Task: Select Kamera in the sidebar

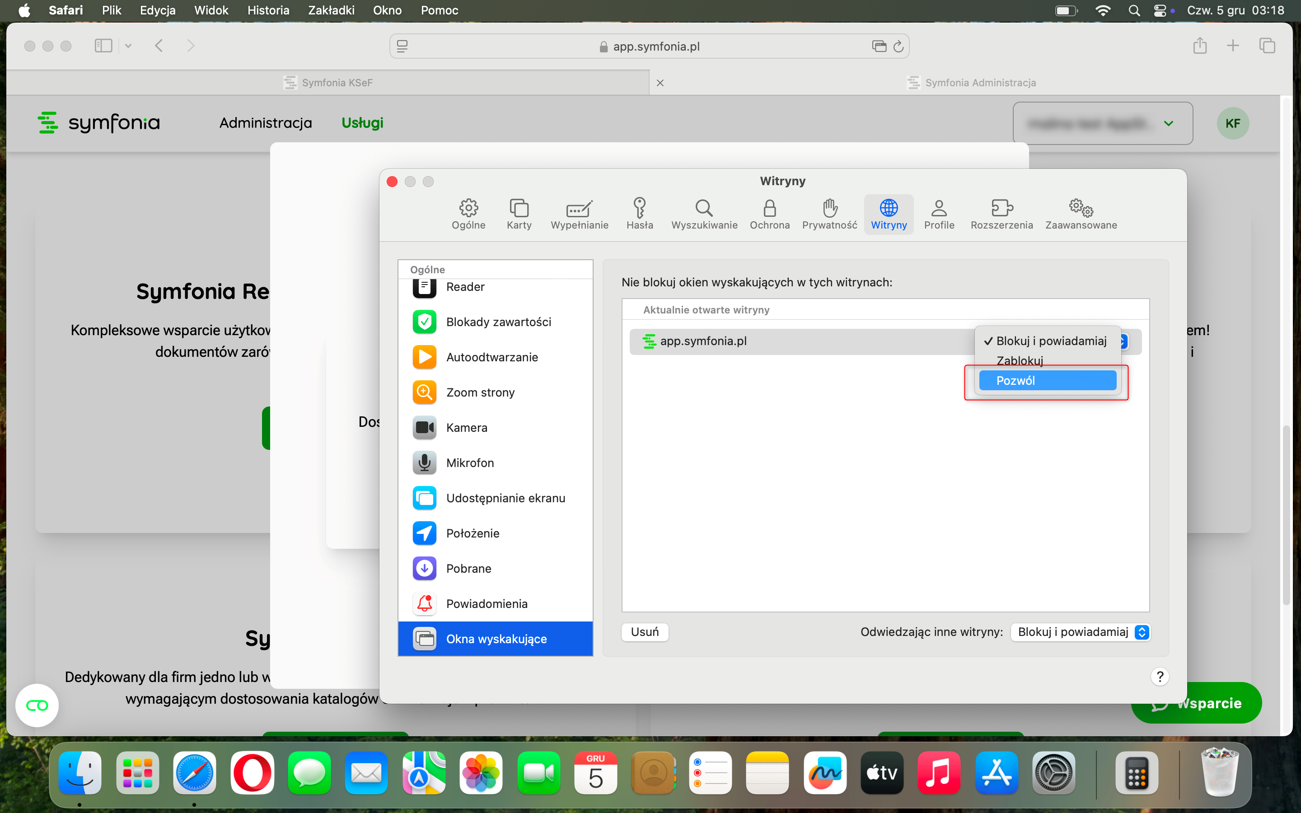Action: (x=495, y=427)
